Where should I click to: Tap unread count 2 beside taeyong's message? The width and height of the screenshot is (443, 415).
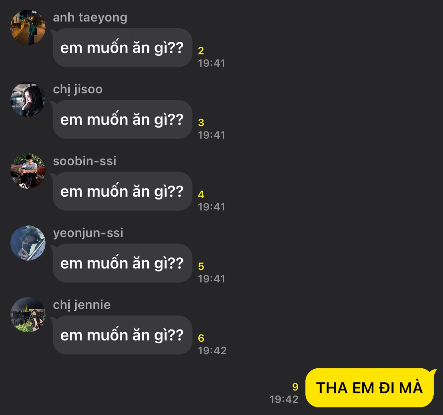click(x=201, y=51)
